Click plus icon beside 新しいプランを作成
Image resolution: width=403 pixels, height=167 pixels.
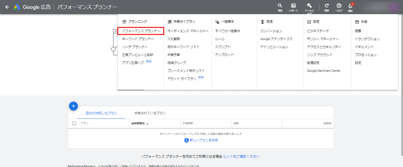[x=186, y=140]
